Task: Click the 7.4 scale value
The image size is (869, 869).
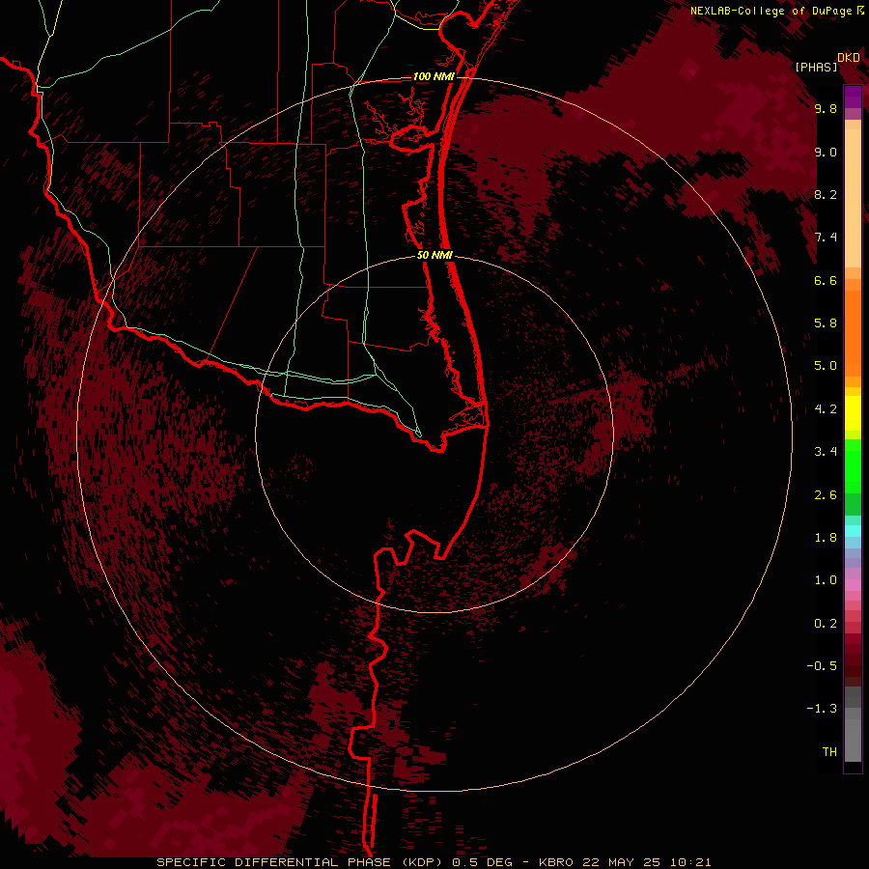Action: [x=826, y=238]
